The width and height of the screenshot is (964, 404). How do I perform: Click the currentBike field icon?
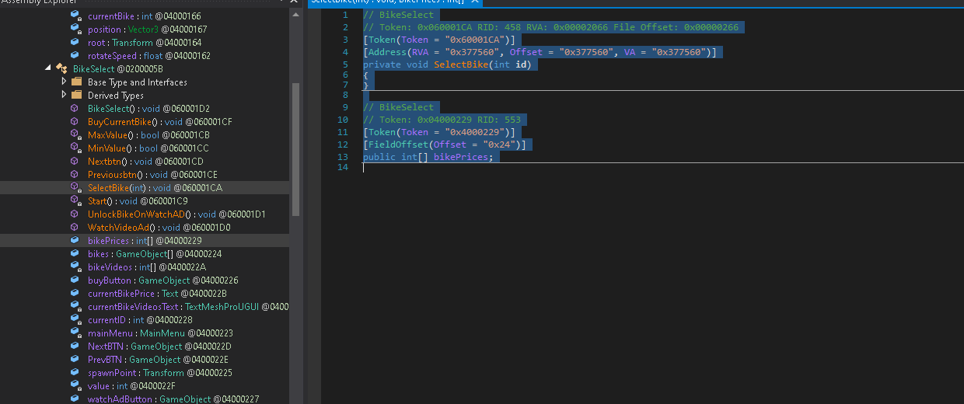[75, 16]
